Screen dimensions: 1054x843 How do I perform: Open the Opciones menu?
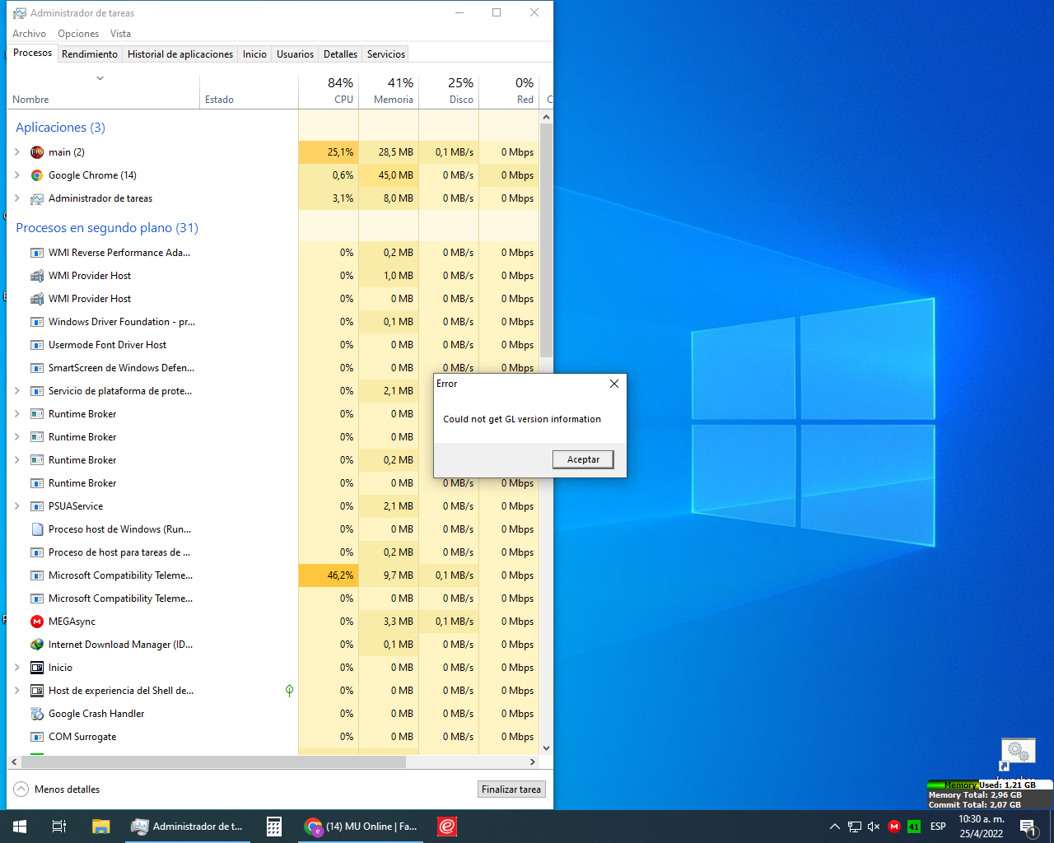pos(78,34)
